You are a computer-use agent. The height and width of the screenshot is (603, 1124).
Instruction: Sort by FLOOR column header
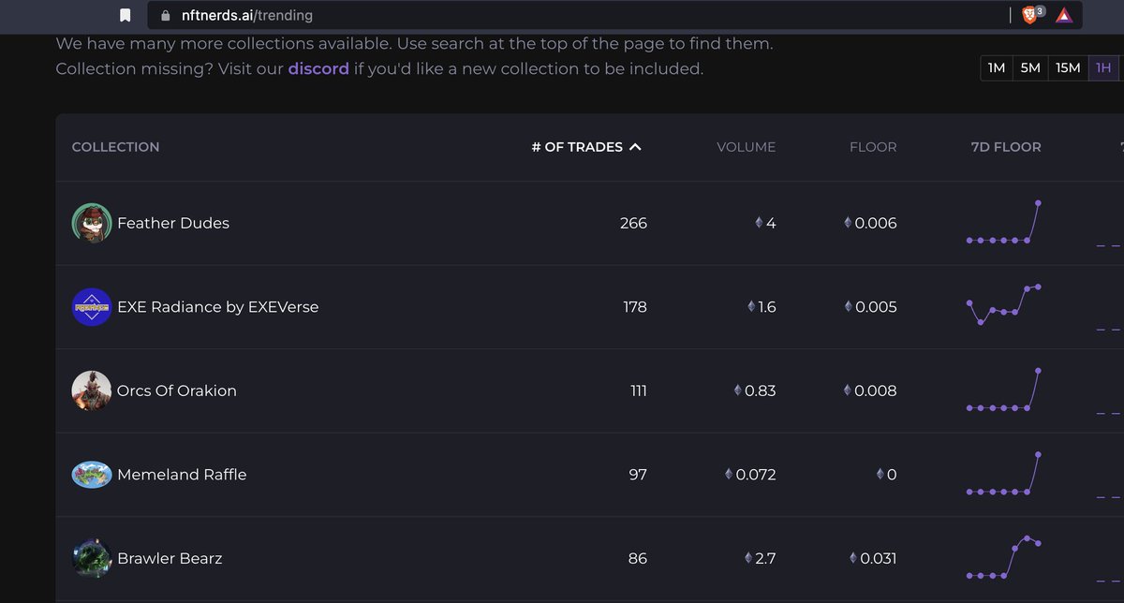click(x=873, y=147)
